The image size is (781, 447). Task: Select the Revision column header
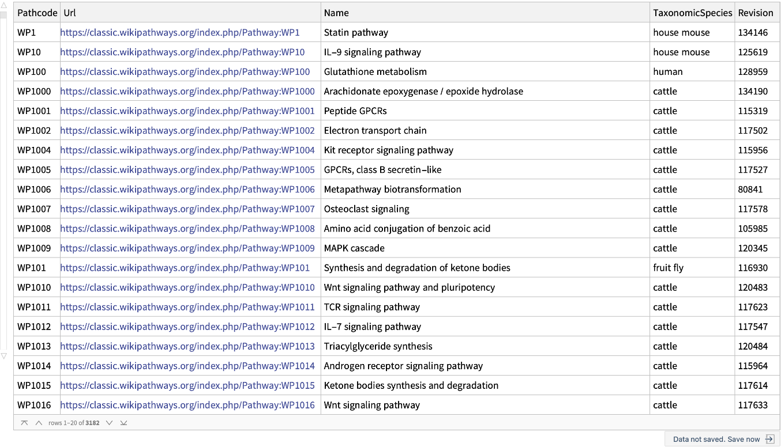click(755, 13)
